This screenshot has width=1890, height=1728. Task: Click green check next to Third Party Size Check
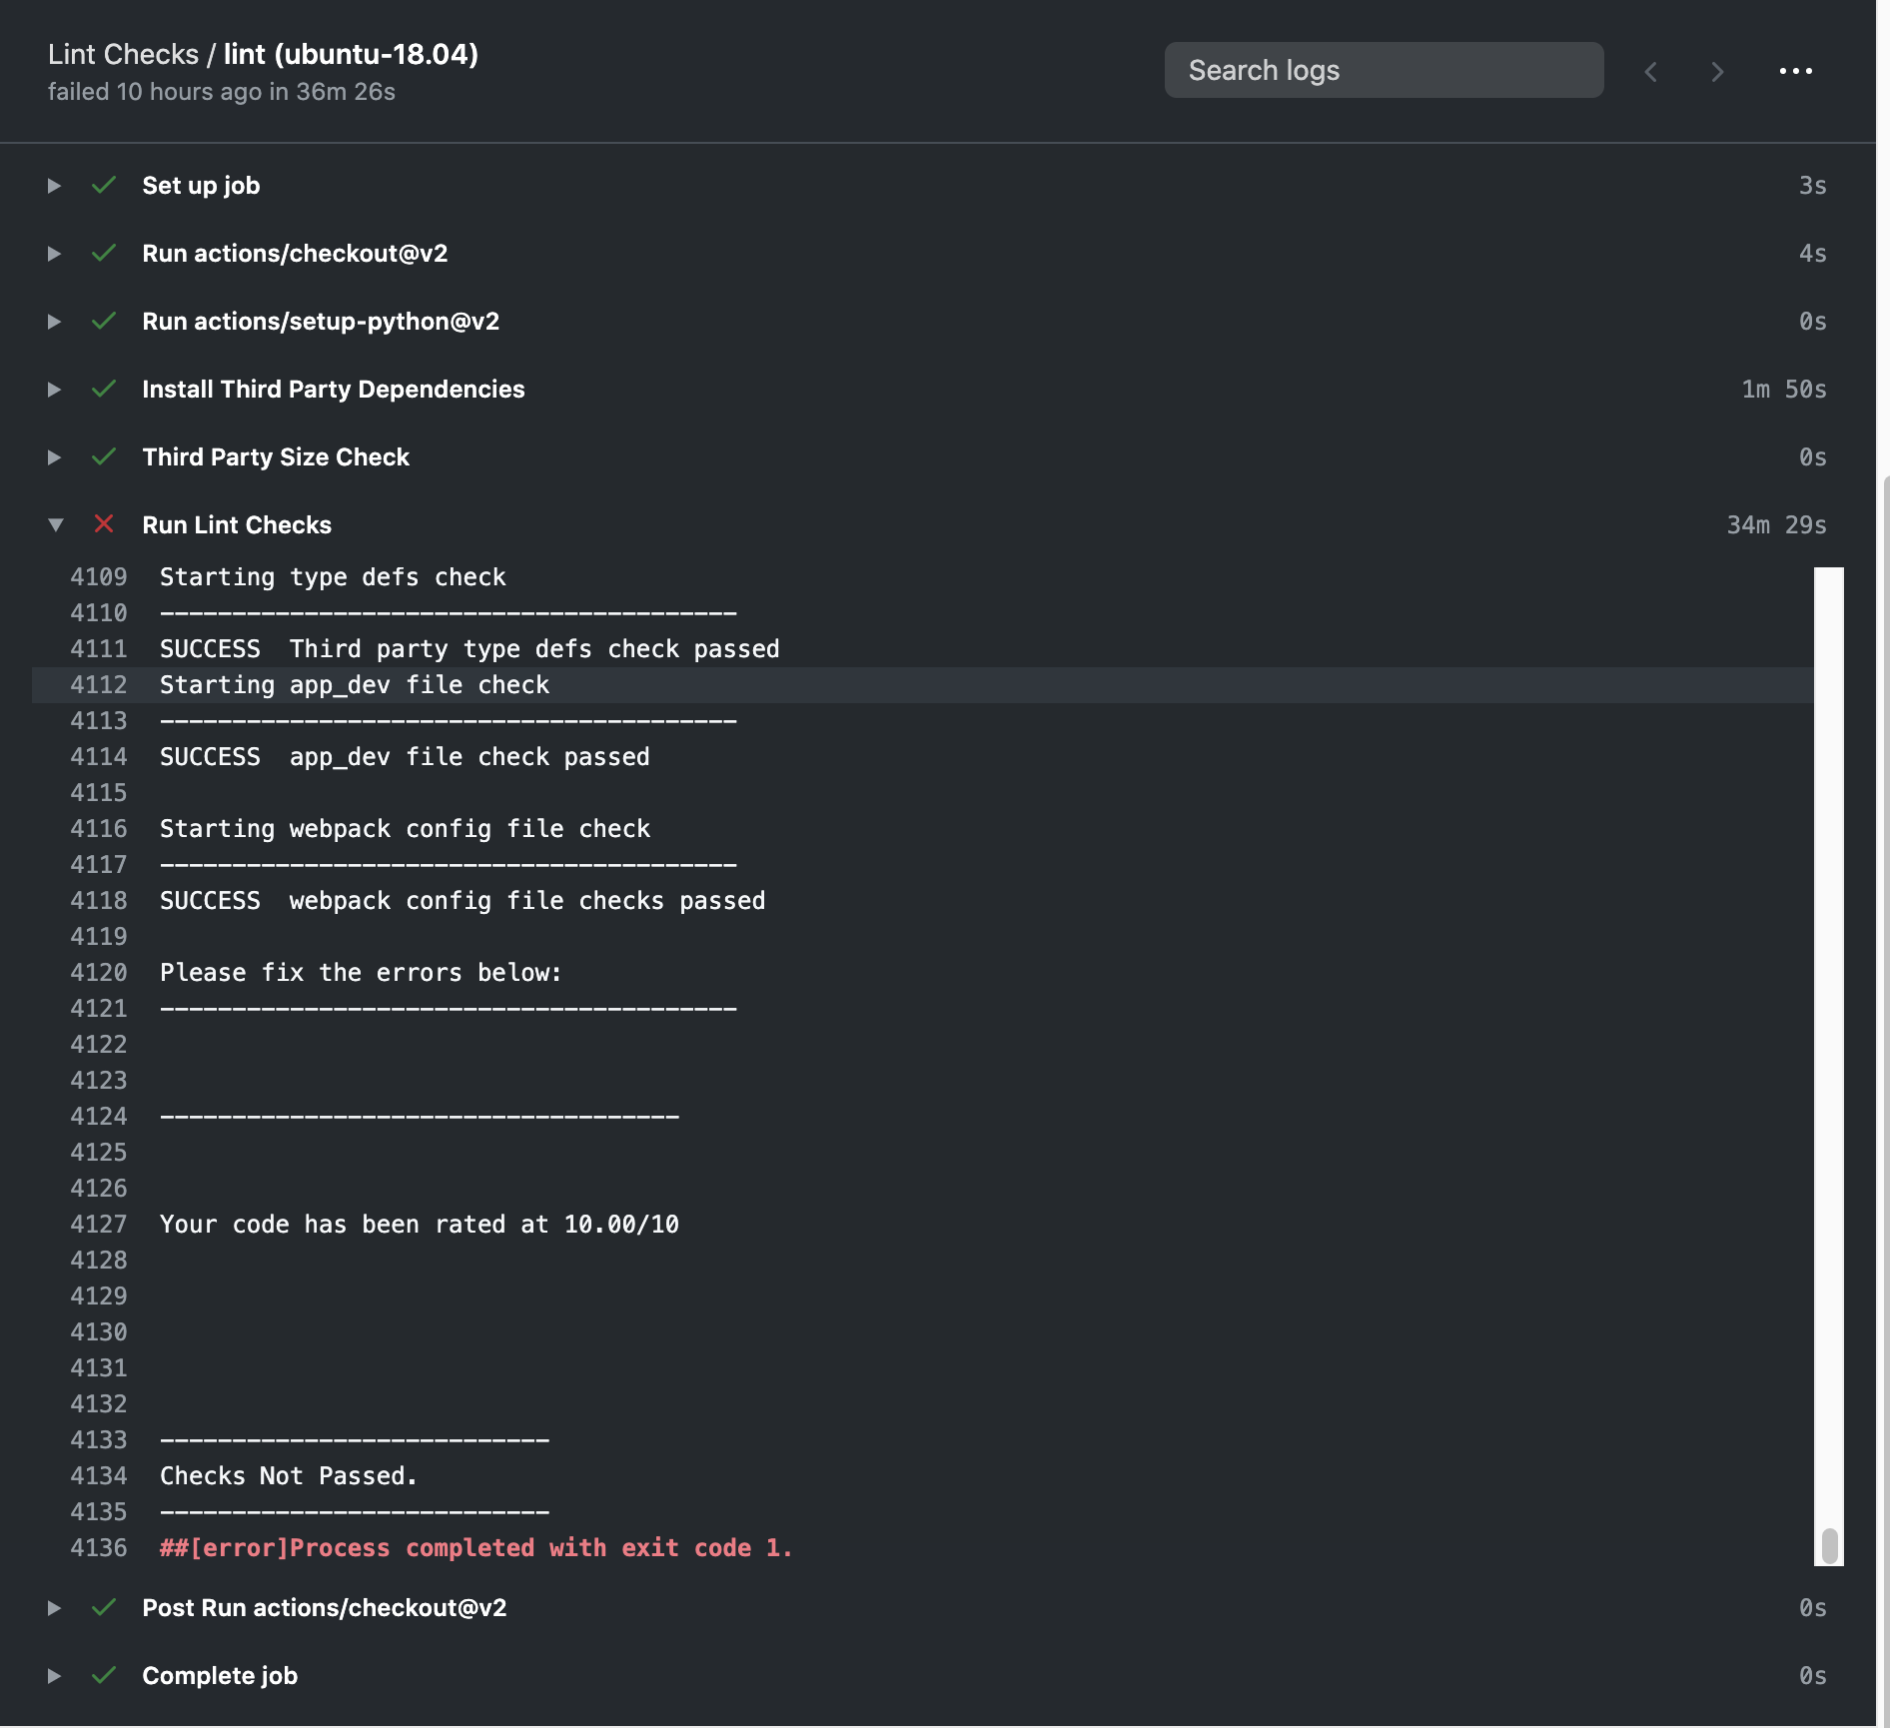tap(104, 456)
